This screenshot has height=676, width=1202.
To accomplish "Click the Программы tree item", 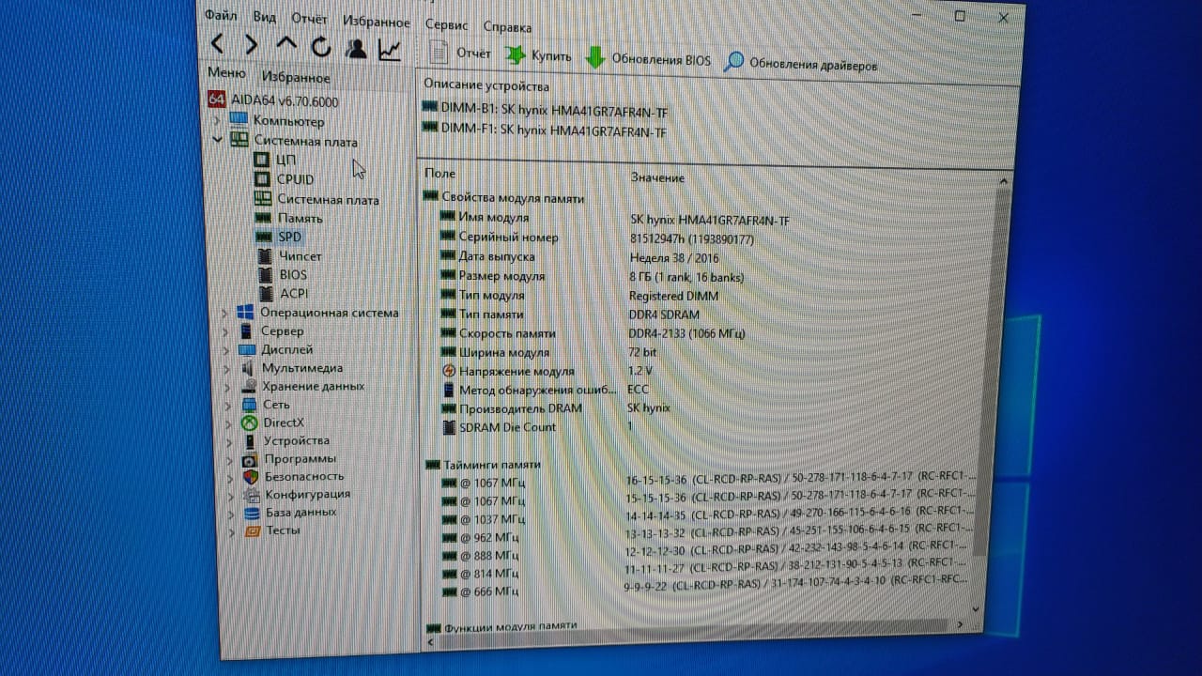I will pos(289,458).
